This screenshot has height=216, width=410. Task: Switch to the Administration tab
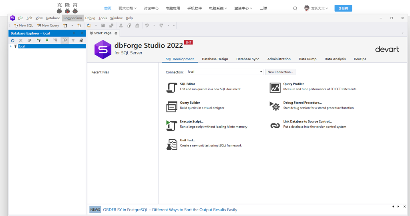tap(279, 59)
